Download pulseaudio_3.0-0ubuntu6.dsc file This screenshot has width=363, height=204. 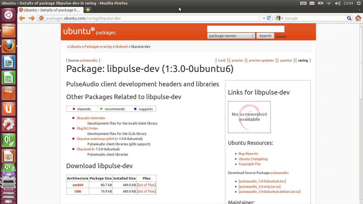tap(262, 181)
